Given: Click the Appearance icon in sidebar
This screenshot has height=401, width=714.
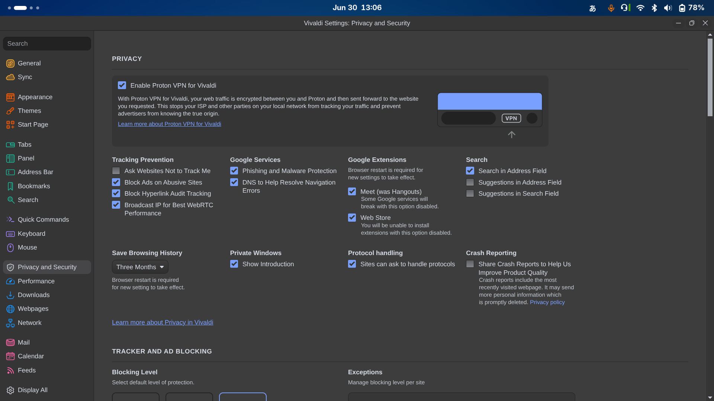Looking at the screenshot, I should pyautogui.click(x=10, y=97).
